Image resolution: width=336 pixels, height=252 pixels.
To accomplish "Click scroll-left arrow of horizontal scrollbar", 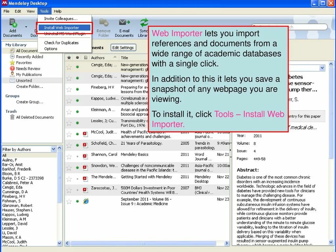I will click(67, 243).
